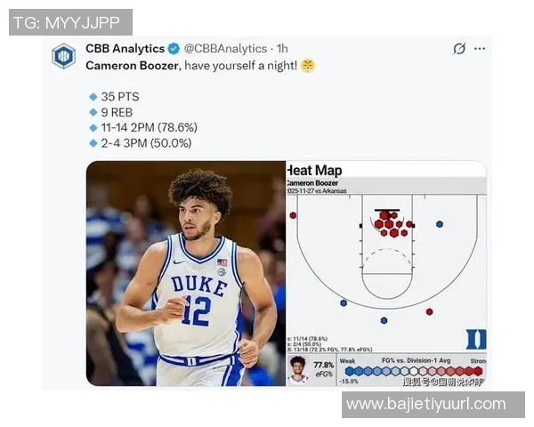Open the three-dot more options menu

tap(480, 49)
